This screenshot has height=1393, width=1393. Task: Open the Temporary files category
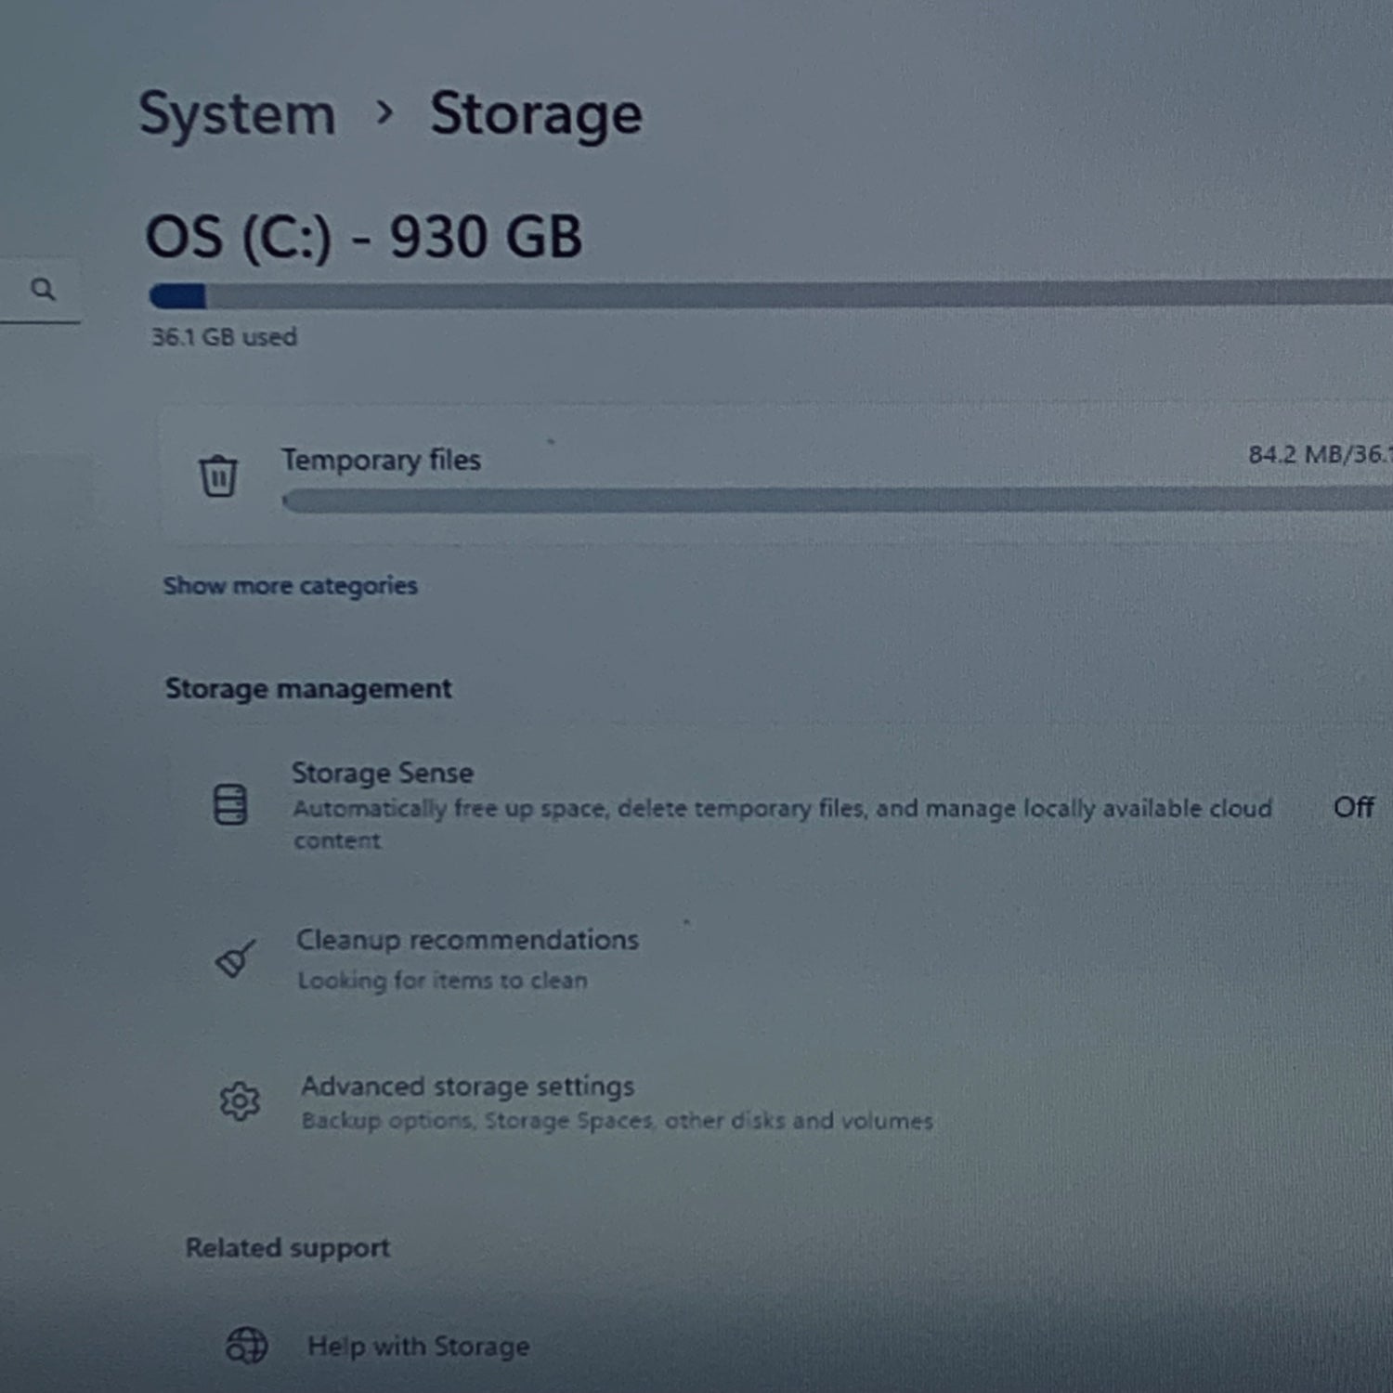click(x=381, y=460)
